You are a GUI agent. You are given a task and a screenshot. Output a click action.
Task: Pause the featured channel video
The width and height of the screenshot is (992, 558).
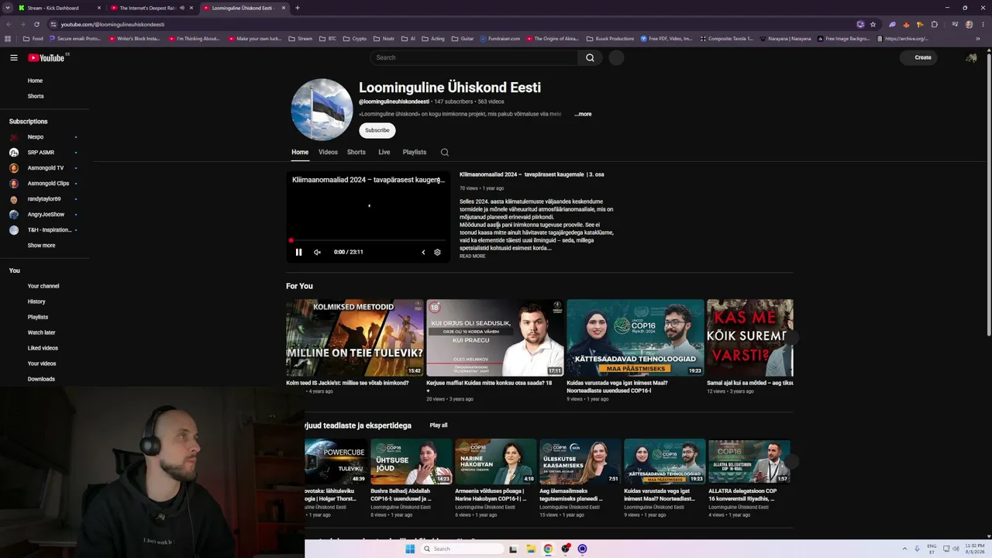(x=298, y=252)
